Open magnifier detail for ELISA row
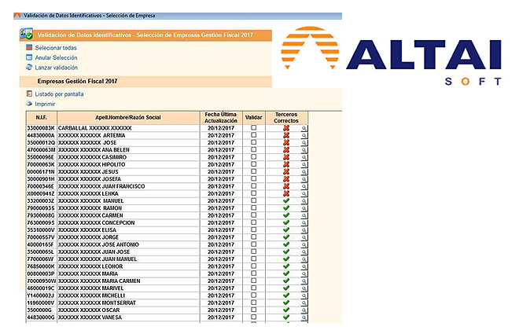Image resolution: width=519 pixels, height=334 pixels. click(x=304, y=230)
